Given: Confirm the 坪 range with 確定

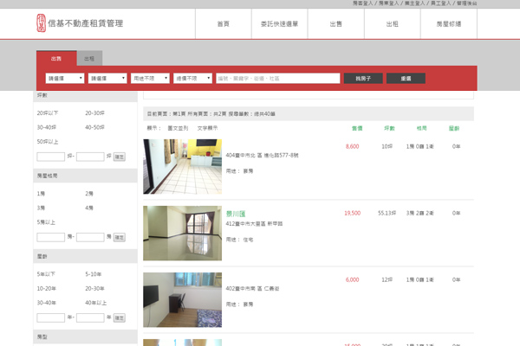Looking at the screenshot, I should pyautogui.click(x=120, y=157).
